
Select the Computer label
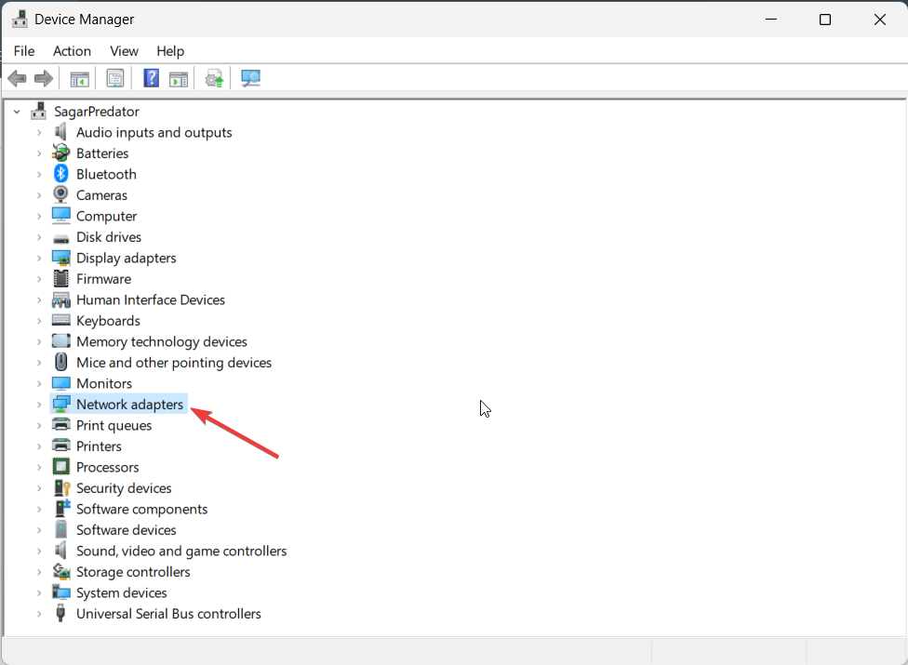(107, 216)
